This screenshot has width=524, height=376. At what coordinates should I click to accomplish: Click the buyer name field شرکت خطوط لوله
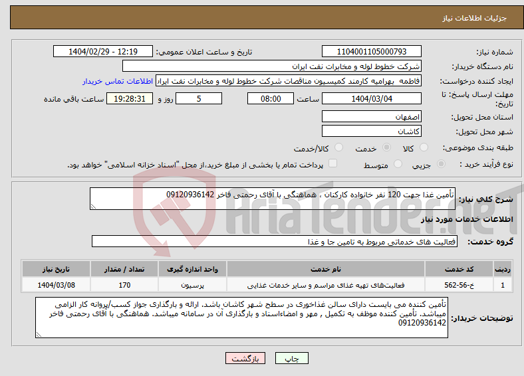(272, 66)
